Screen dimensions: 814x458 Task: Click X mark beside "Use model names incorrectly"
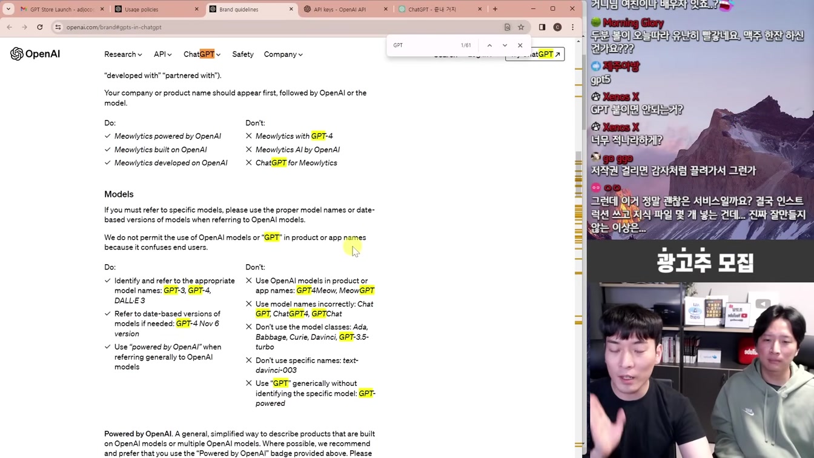pos(249,304)
